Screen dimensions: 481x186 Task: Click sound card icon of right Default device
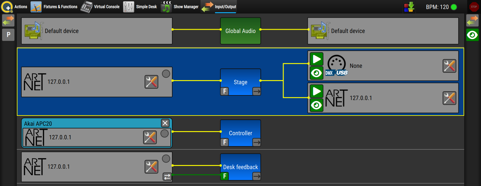coord(320,31)
